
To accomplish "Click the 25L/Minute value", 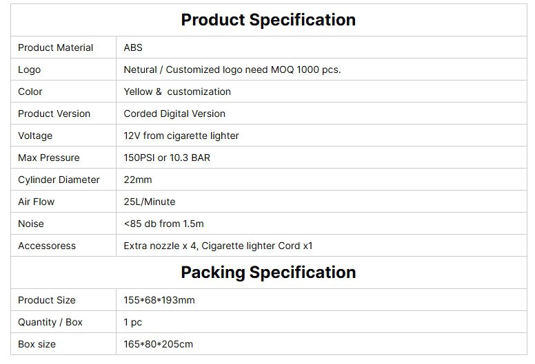I will click(150, 202).
